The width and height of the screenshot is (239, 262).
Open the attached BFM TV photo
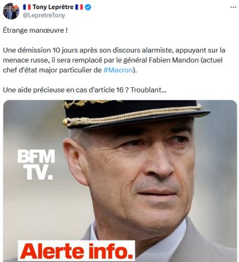[x=120, y=181]
